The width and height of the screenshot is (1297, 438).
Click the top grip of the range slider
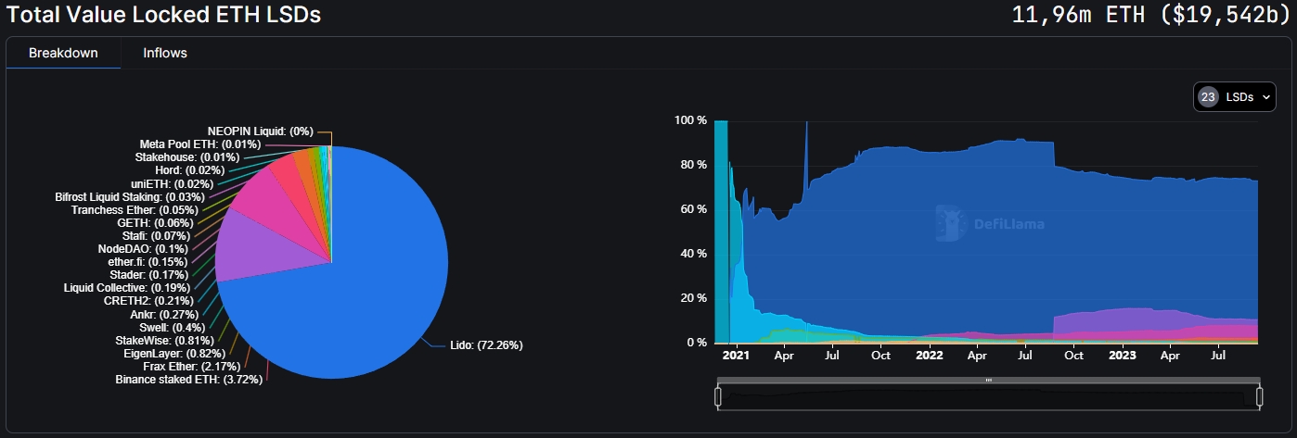(x=989, y=380)
